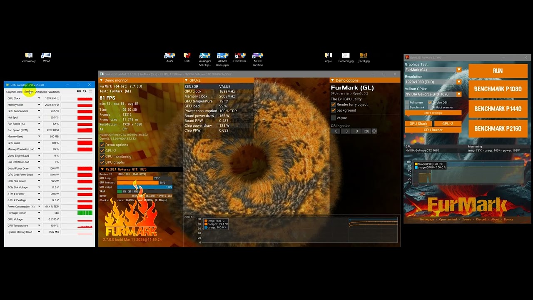Open More settings in FurMark
This screenshot has height=300, width=533.
pyautogui.click(x=433, y=113)
